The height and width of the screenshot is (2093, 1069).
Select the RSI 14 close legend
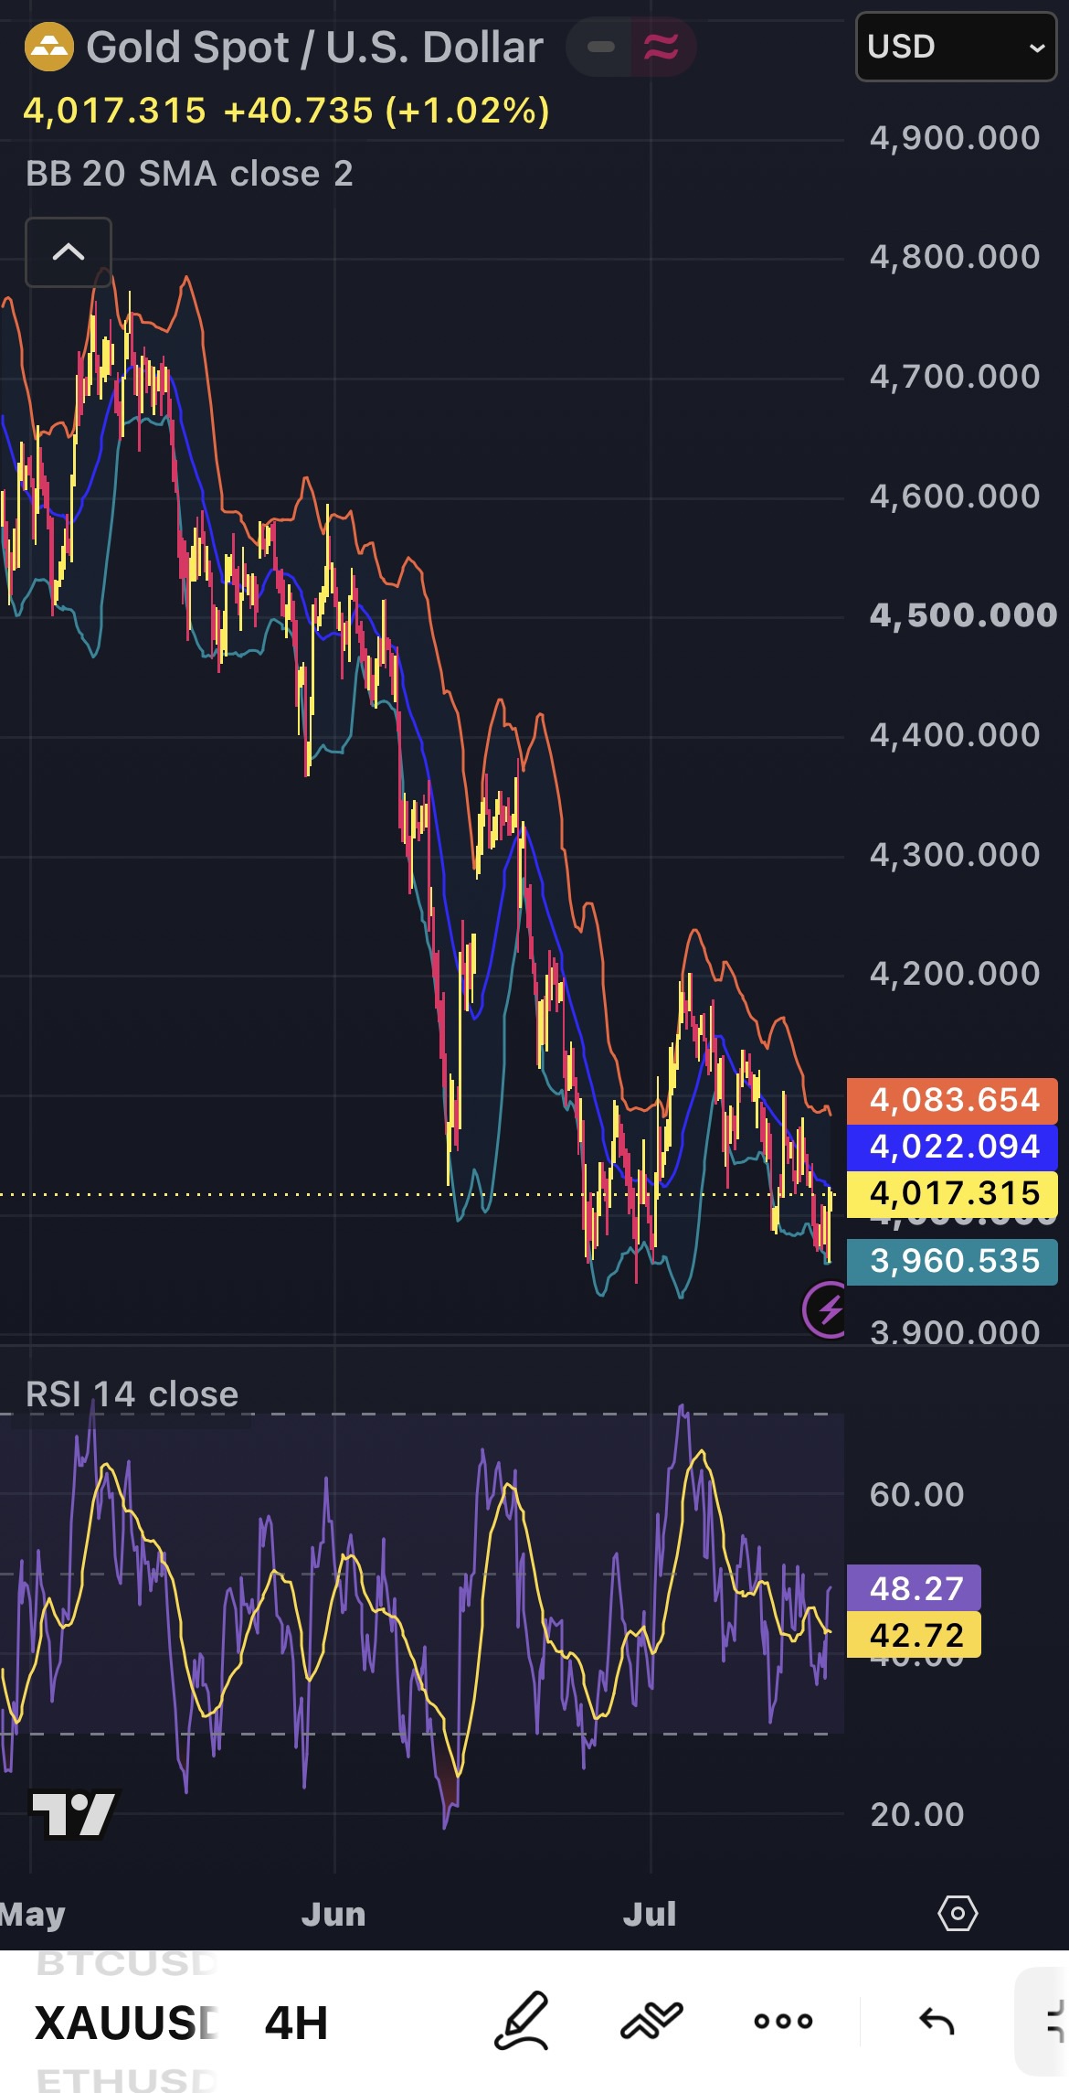click(x=132, y=1394)
